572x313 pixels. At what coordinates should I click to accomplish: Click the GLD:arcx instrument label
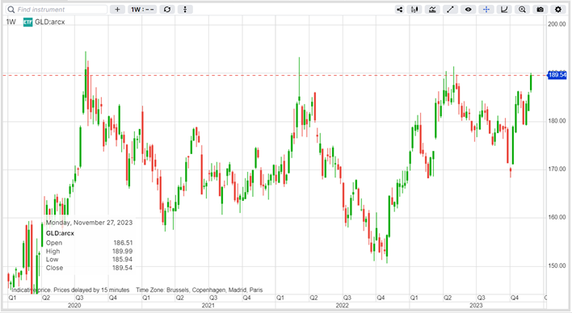[x=50, y=22]
